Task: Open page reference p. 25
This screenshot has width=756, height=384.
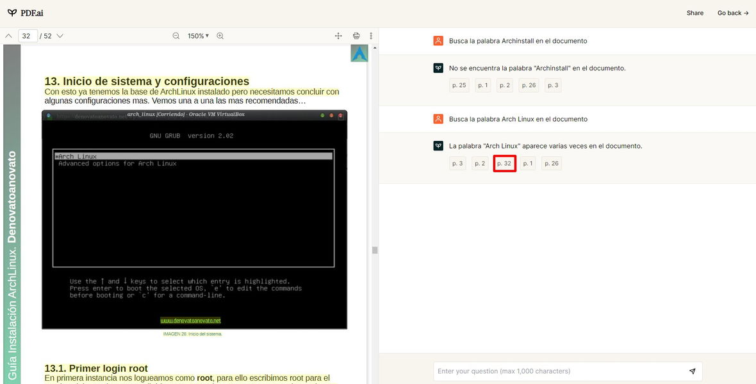Action: point(459,85)
